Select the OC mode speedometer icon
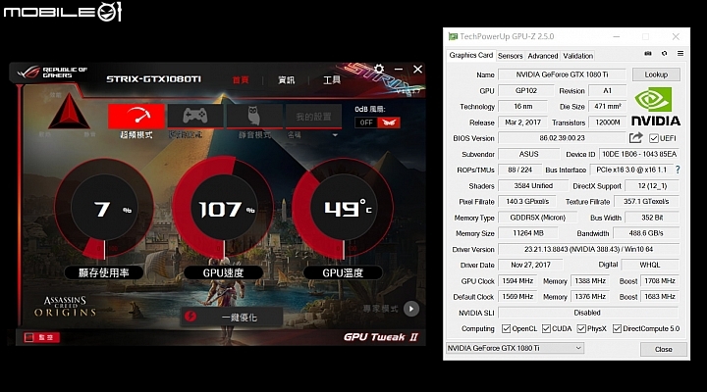707x392 pixels. (x=136, y=117)
